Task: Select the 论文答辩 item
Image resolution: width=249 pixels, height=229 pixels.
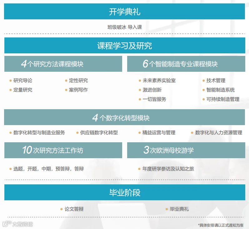Action: point(74,209)
